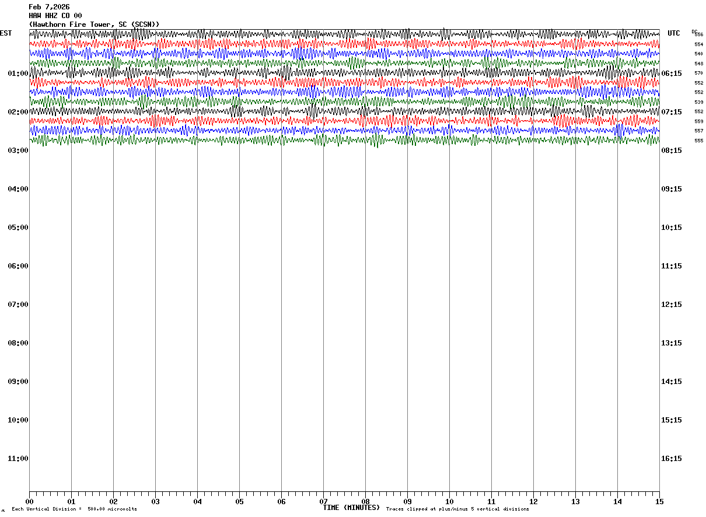
Task: Click minute tick label "08" on time axis
Action: coord(365,501)
